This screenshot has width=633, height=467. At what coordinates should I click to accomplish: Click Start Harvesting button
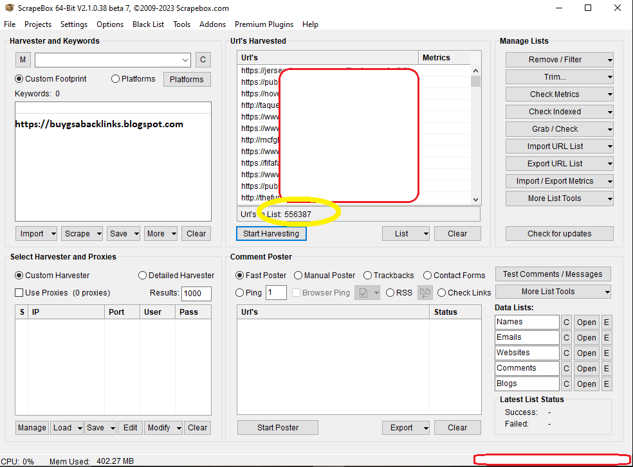pyautogui.click(x=271, y=234)
